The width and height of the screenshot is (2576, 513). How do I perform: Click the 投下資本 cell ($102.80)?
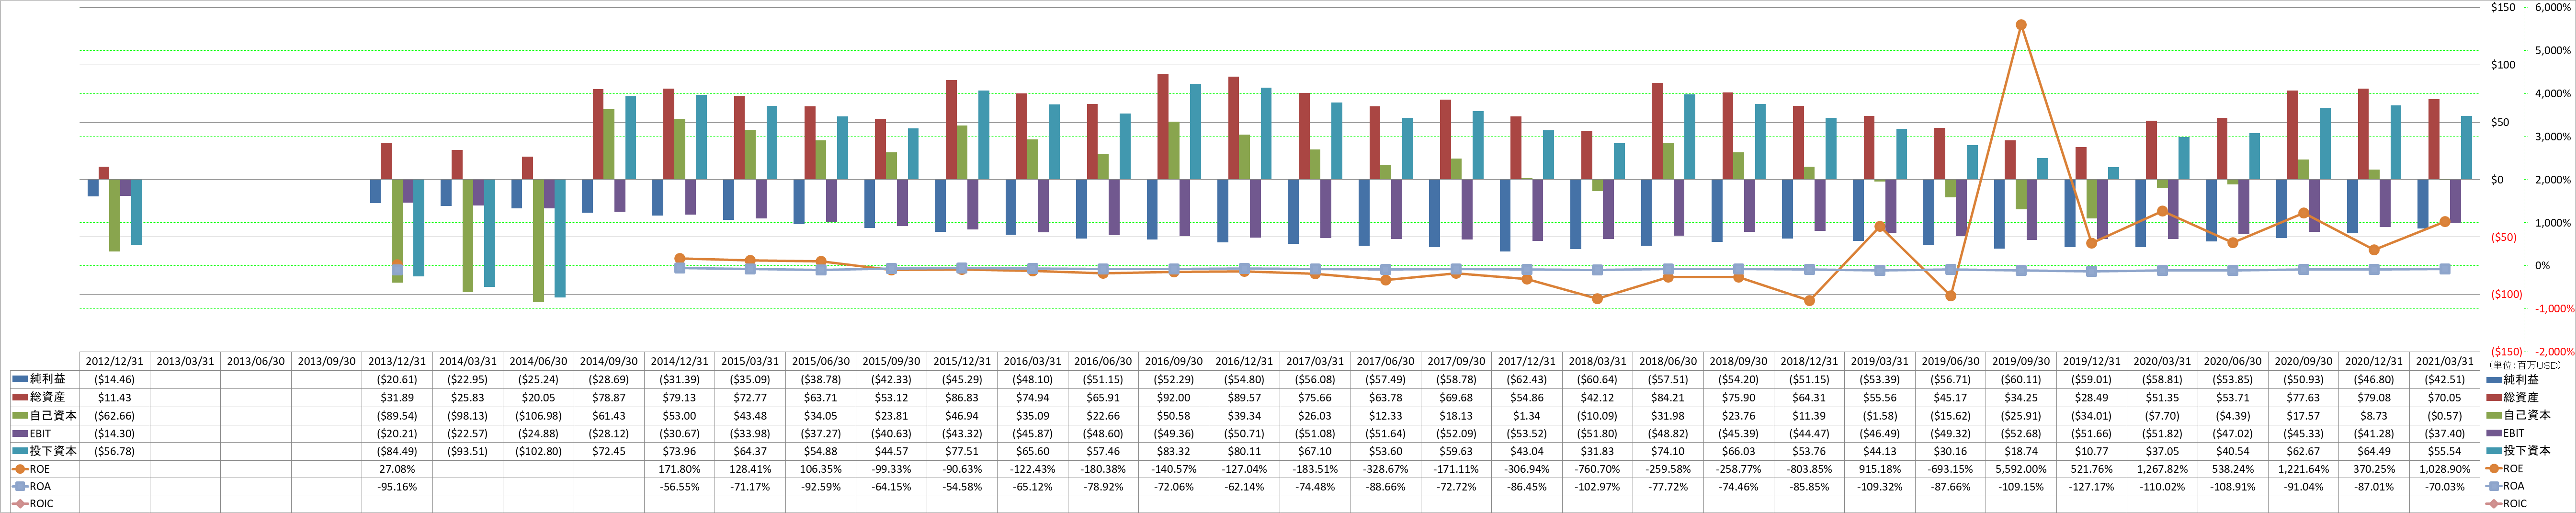pyautogui.click(x=538, y=452)
